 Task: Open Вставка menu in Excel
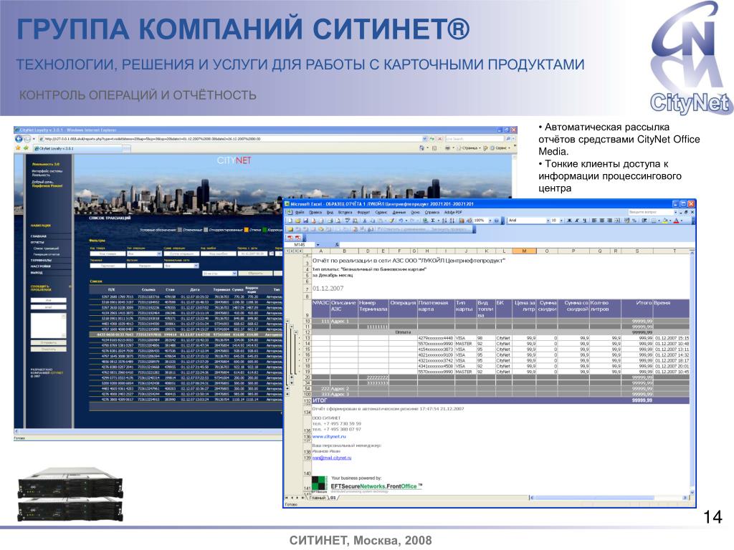345,212
